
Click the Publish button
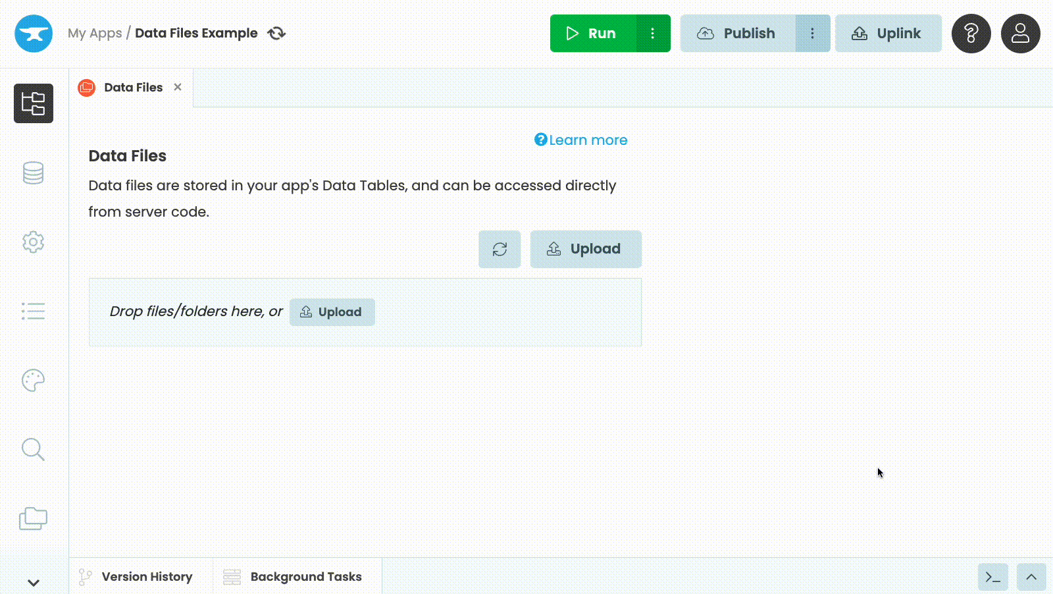738,34
